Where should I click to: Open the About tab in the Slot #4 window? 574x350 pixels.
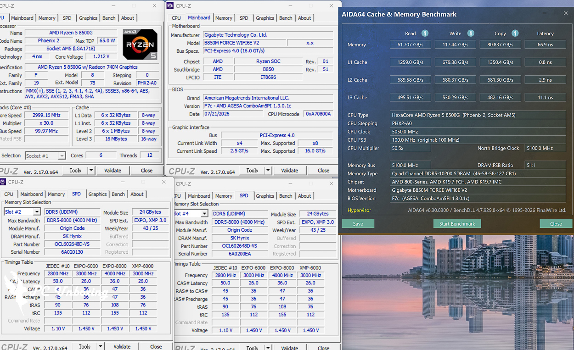point(304,196)
